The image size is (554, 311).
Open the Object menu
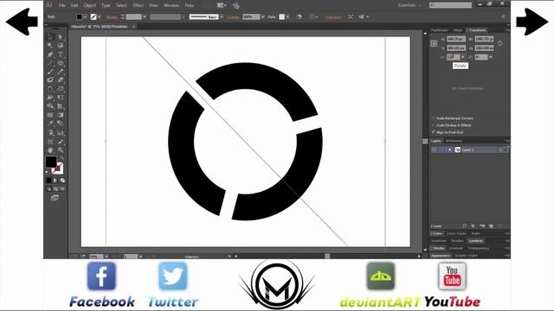pyautogui.click(x=89, y=5)
